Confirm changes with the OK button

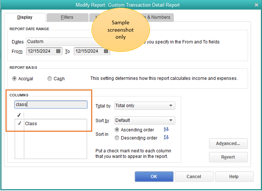coord(154,177)
